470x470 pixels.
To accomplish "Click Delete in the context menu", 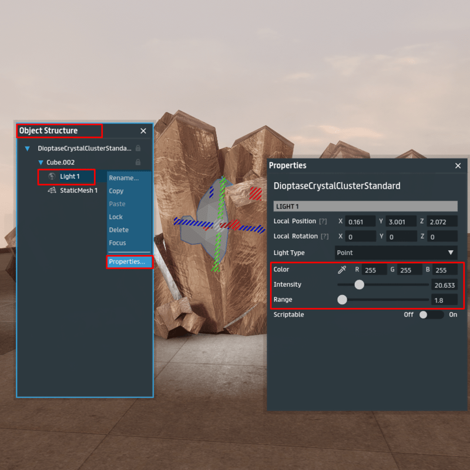I will click(x=119, y=230).
